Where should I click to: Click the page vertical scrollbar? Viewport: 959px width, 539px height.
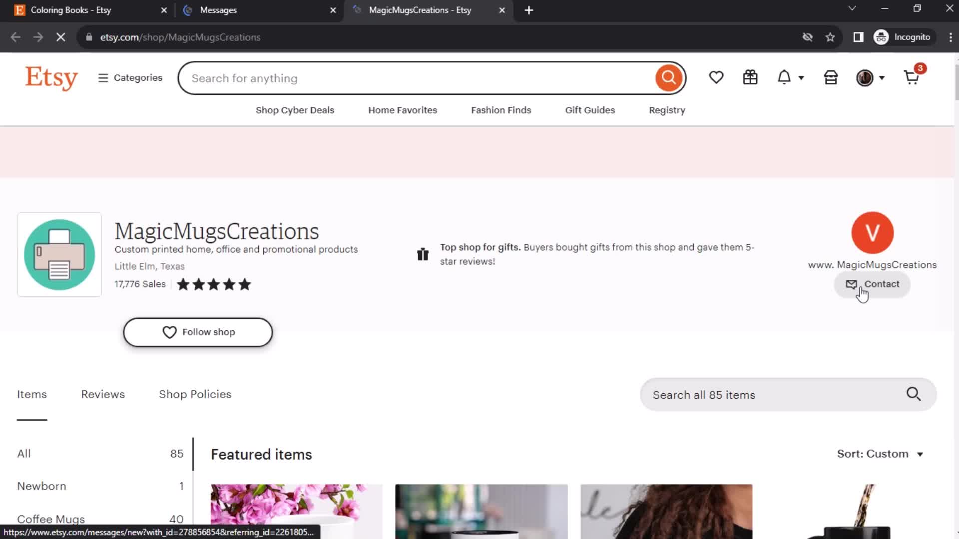tap(956, 82)
